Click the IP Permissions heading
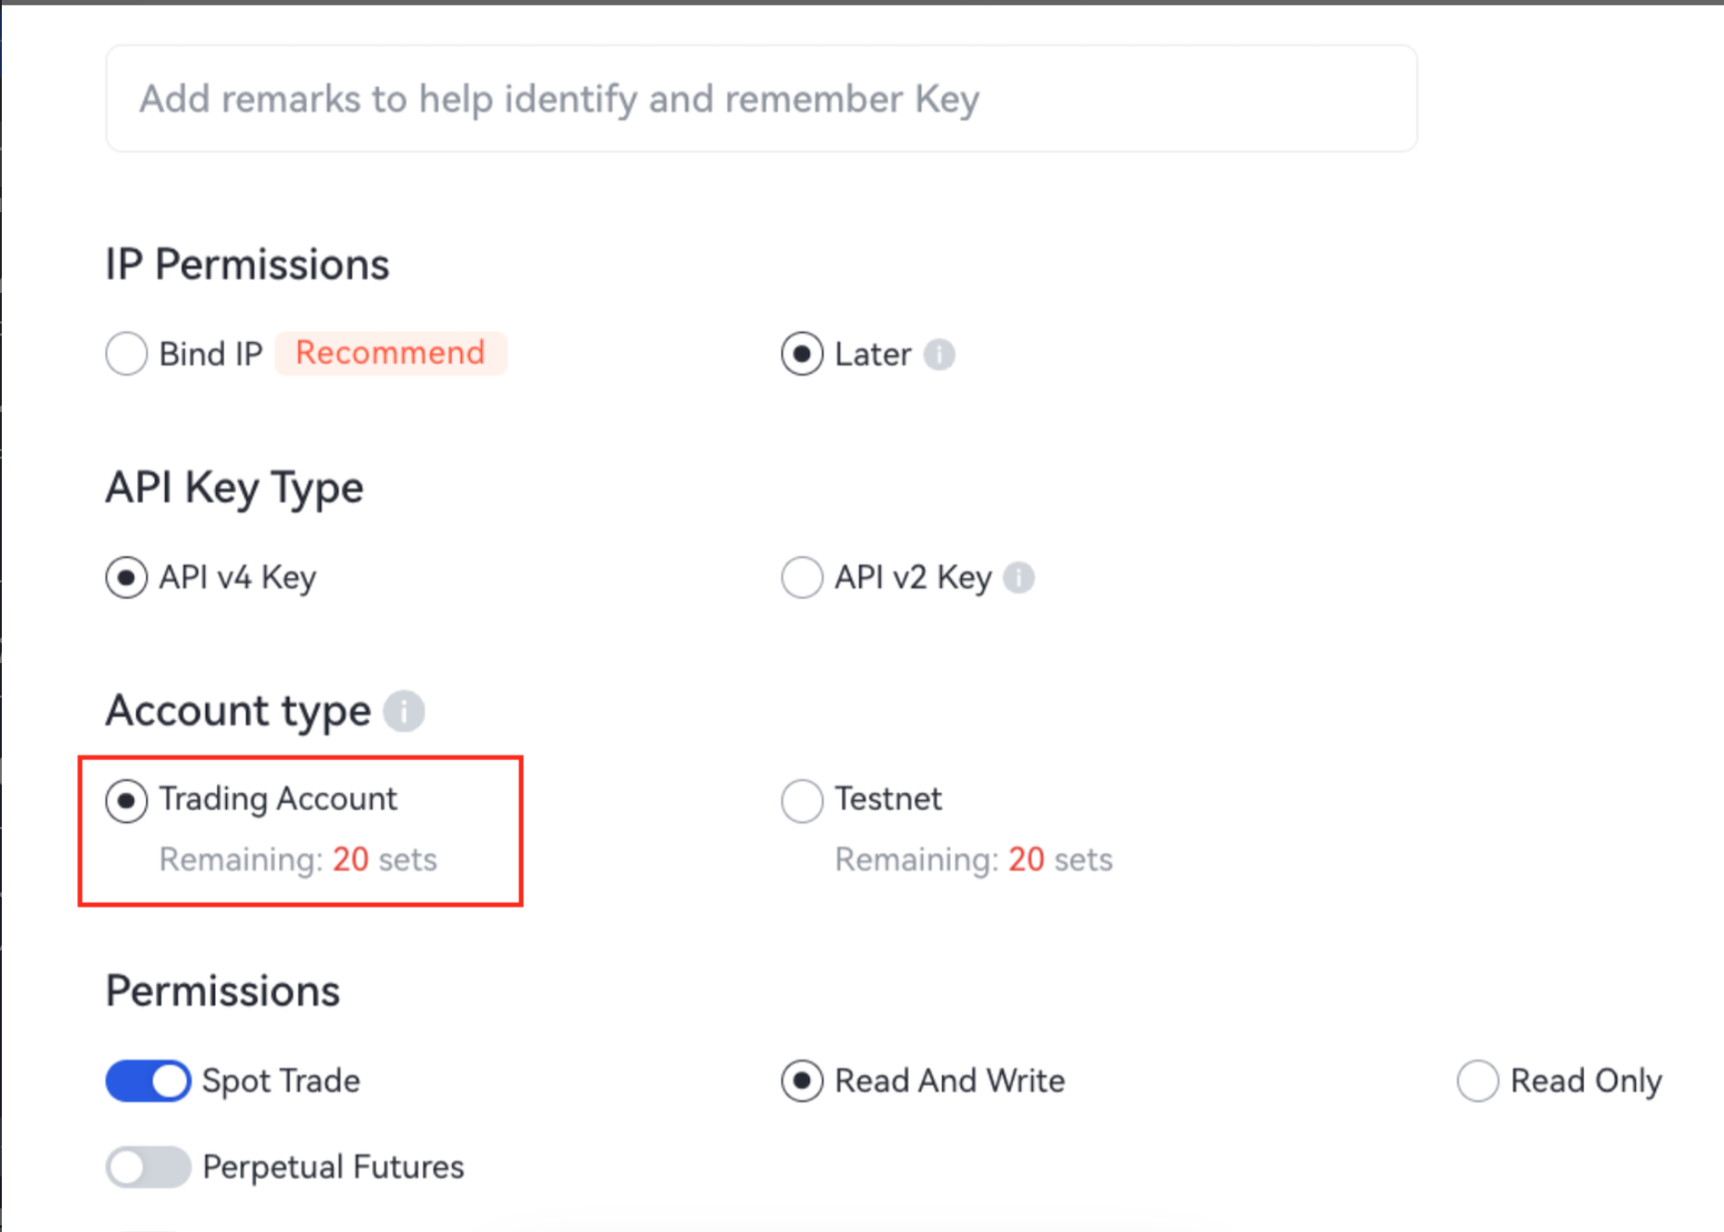This screenshot has height=1232, width=1724. point(247,265)
